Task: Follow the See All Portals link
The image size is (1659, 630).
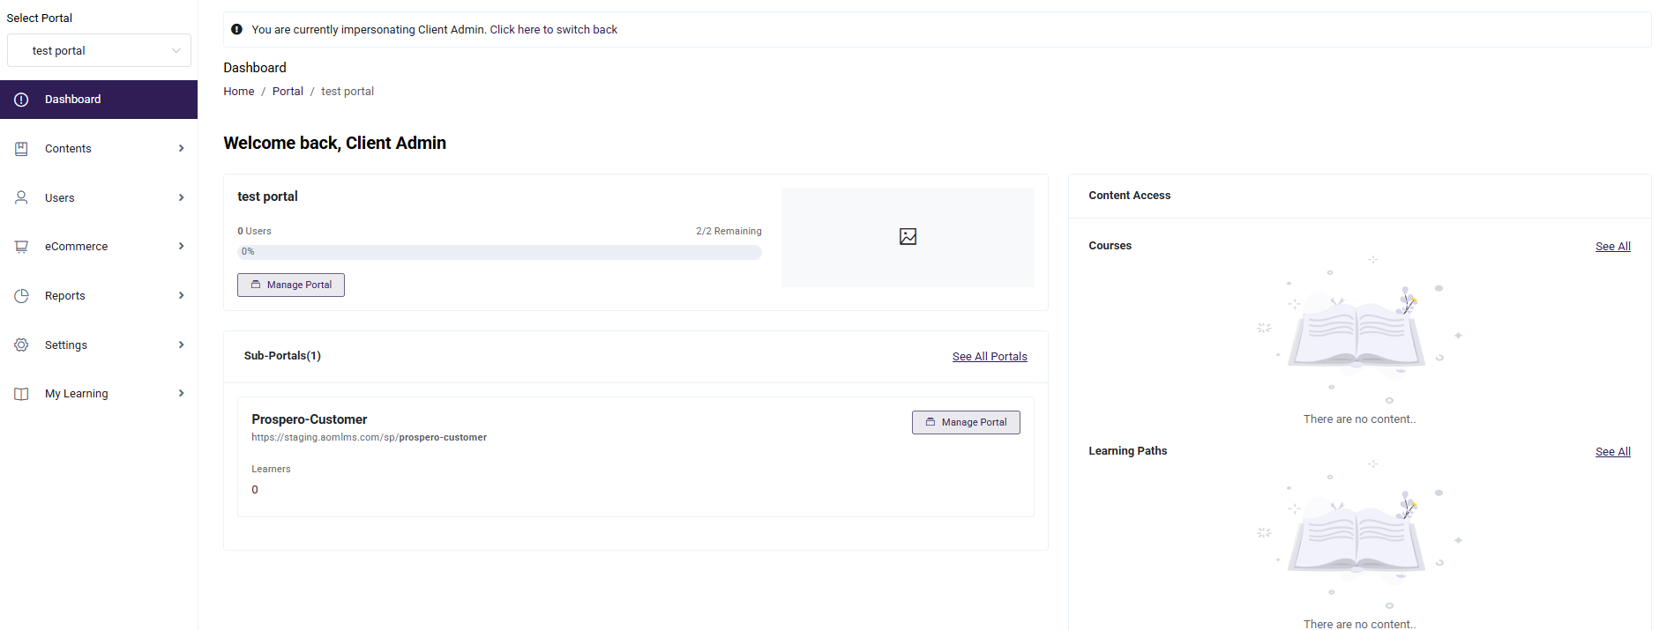Action: [990, 357]
